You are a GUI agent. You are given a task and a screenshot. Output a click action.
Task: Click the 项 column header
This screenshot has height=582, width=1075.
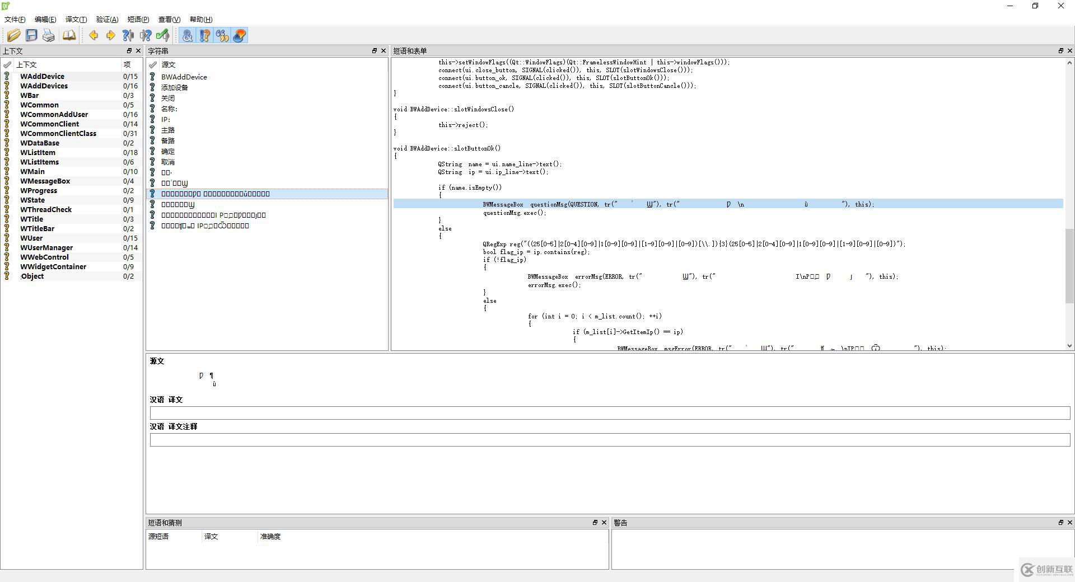click(130, 65)
